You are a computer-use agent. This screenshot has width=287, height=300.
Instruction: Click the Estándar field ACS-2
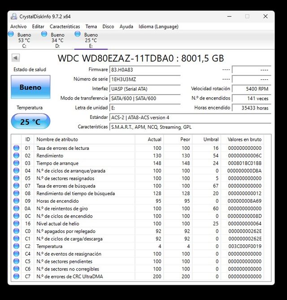tap(190, 117)
